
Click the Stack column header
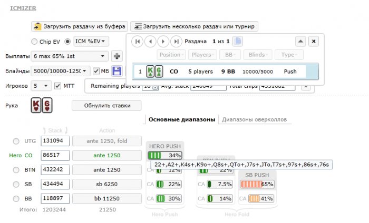[55, 130]
